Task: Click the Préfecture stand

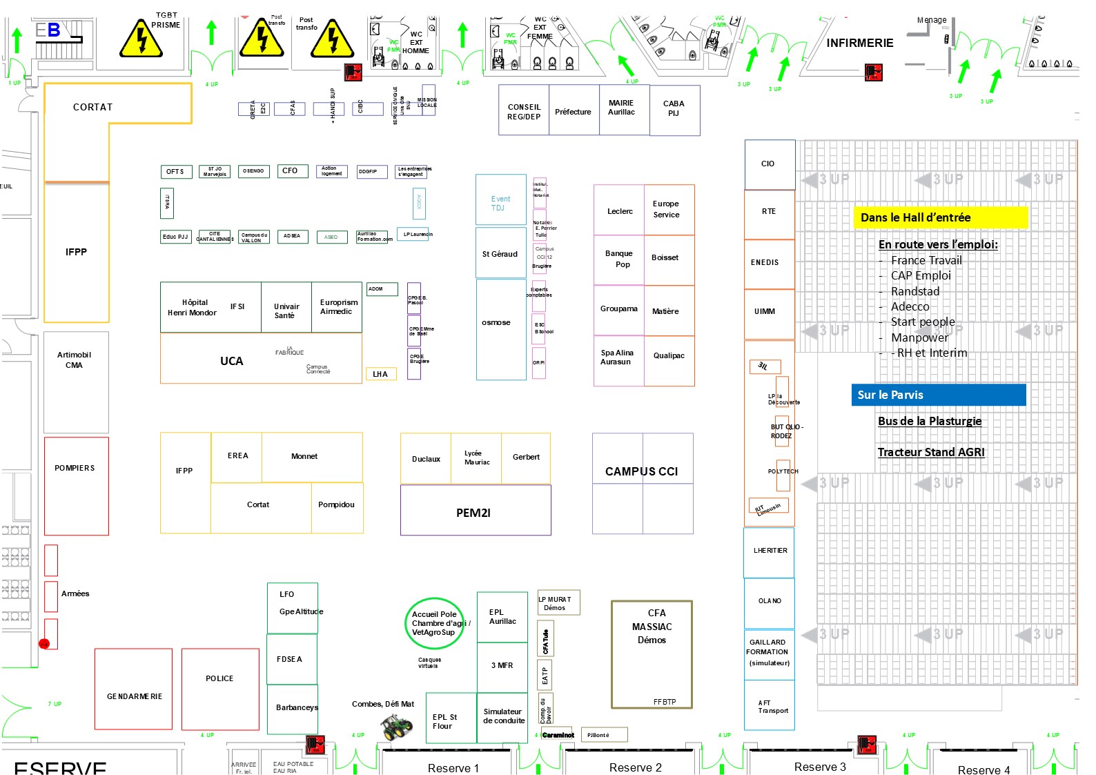Action: 574,110
